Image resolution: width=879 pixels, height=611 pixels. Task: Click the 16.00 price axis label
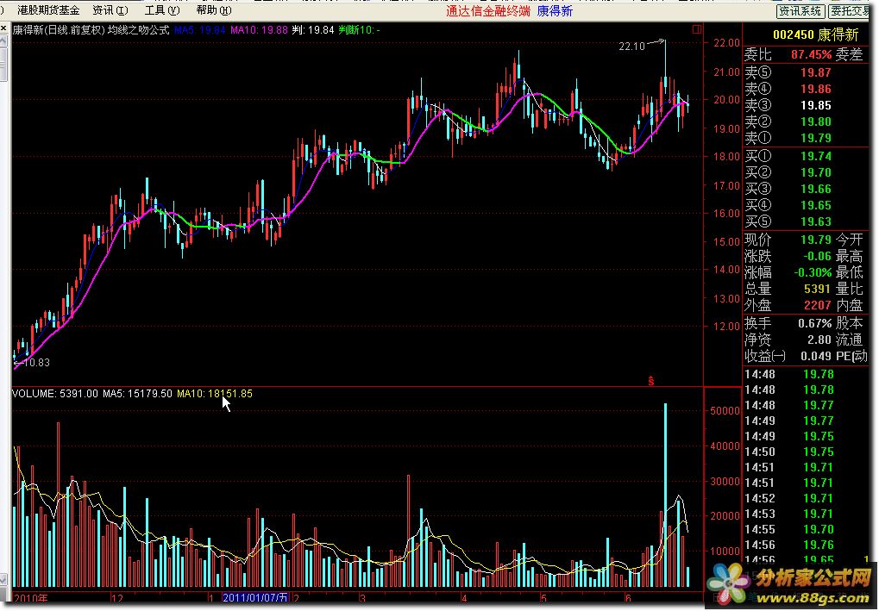[726, 214]
